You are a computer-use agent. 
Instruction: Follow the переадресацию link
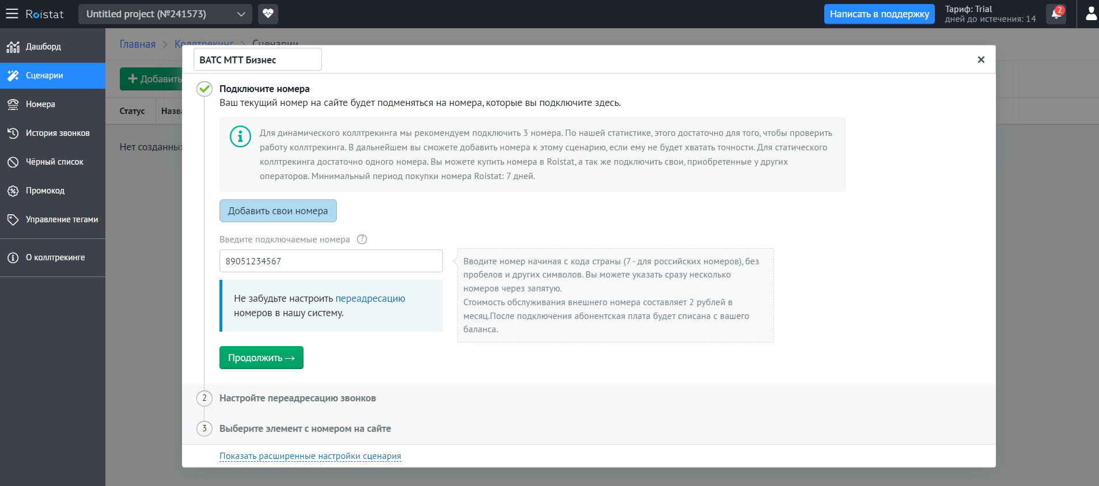click(370, 298)
